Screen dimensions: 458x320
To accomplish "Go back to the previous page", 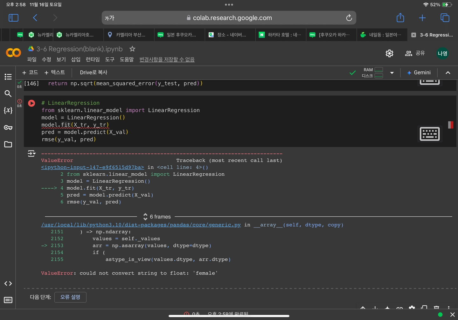I will (35, 18).
